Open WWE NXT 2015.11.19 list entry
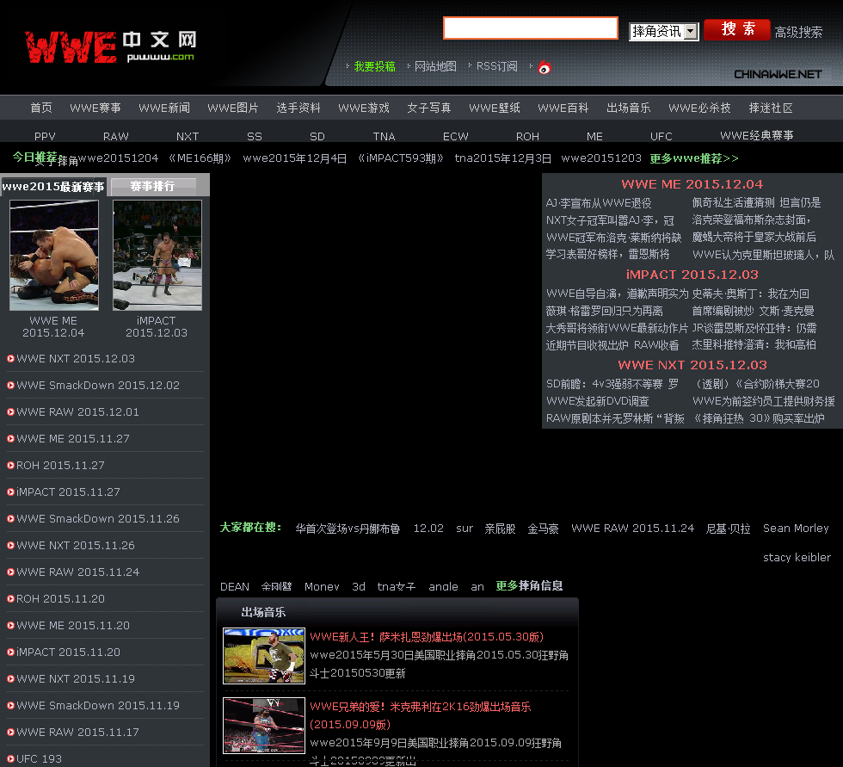Viewport: 843px width, 767px height. pos(76,679)
